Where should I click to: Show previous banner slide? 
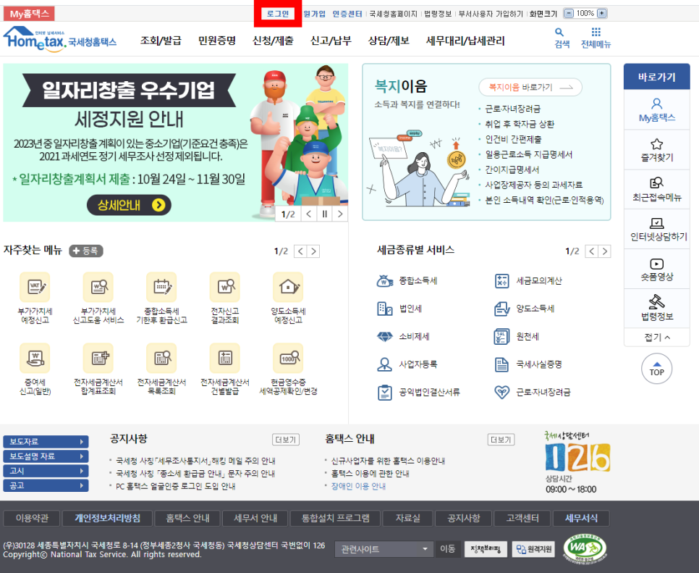[x=309, y=214]
